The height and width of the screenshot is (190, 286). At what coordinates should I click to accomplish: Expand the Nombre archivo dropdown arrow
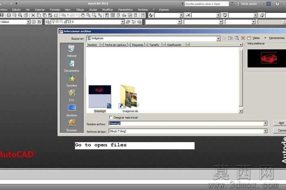265,124
